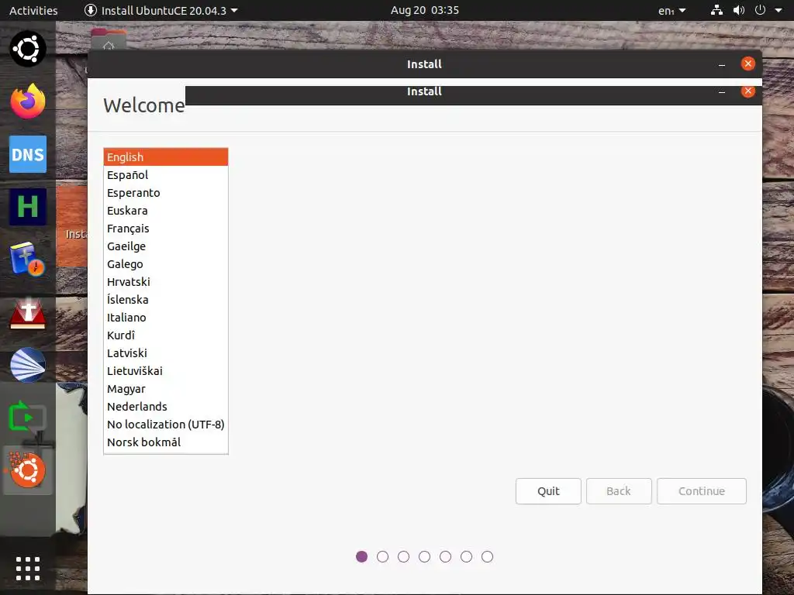Select Español in language list
This screenshot has height=595, width=794.
pyautogui.click(x=166, y=175)
